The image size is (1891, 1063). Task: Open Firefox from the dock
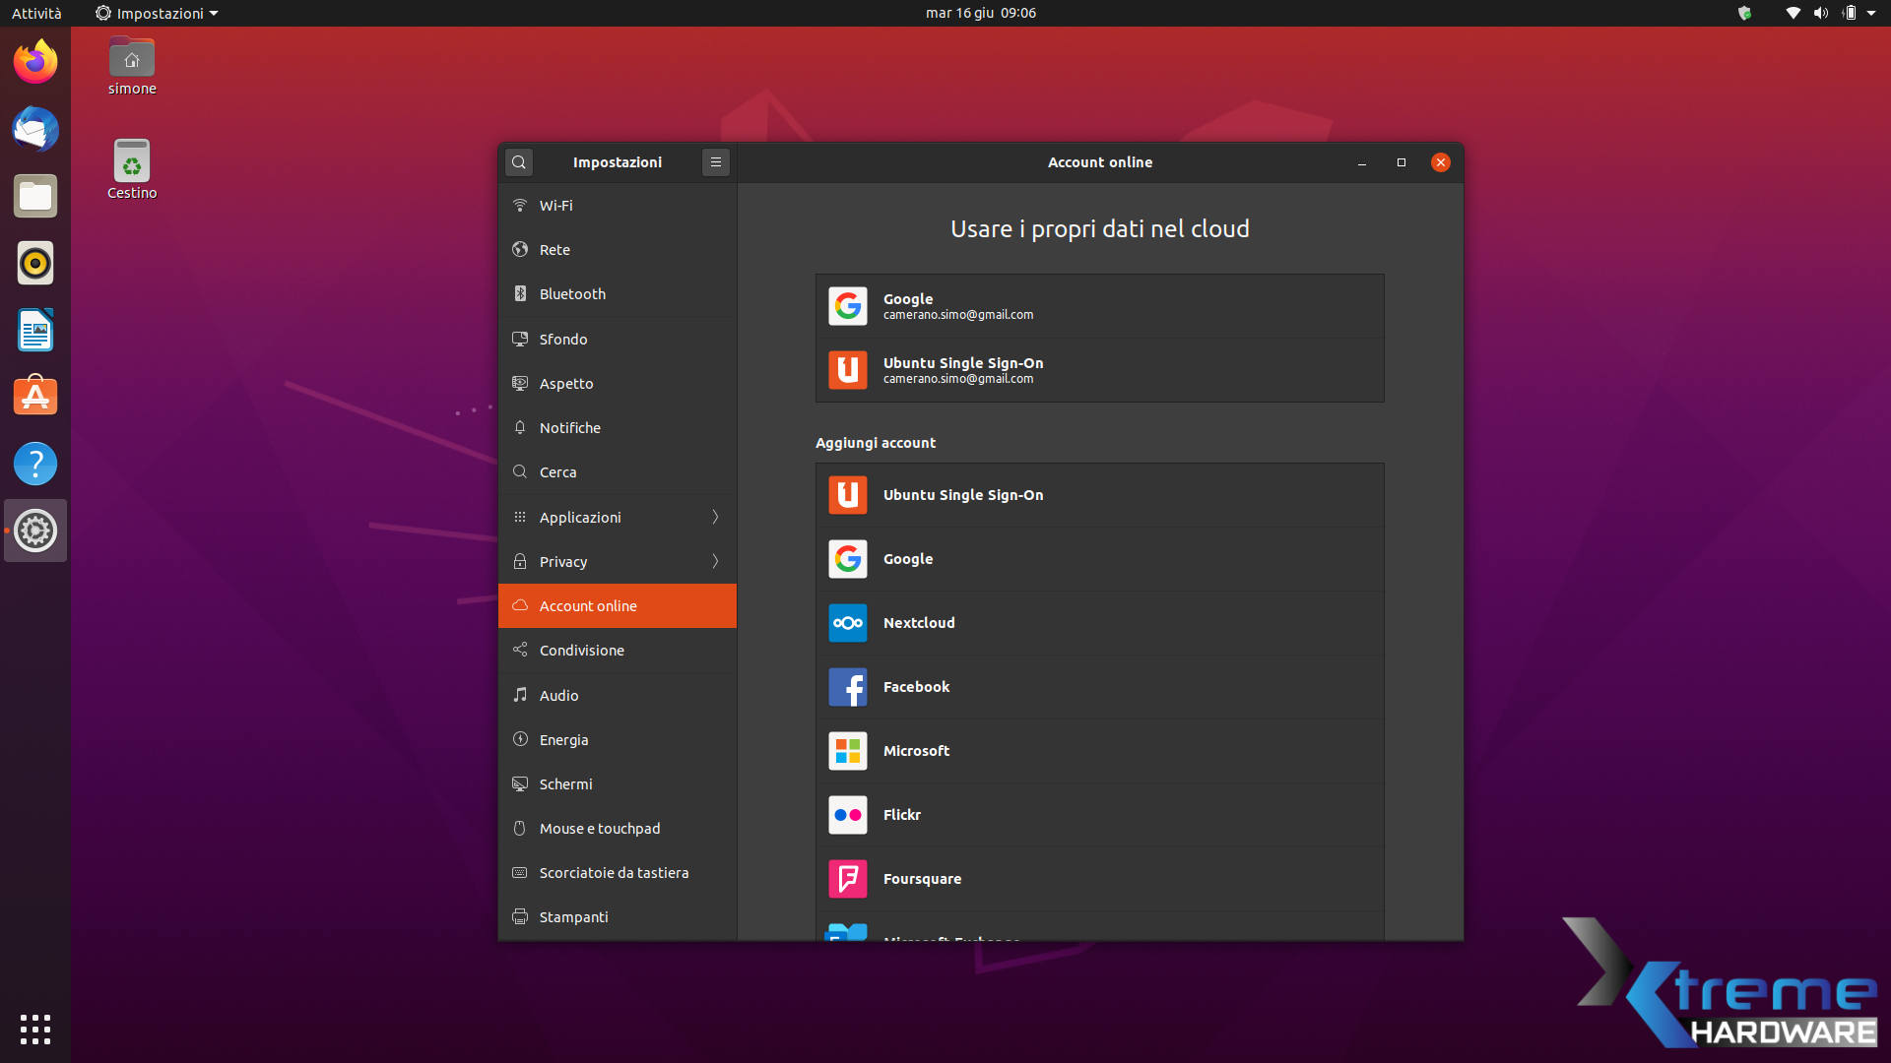[x=35, y=62]
